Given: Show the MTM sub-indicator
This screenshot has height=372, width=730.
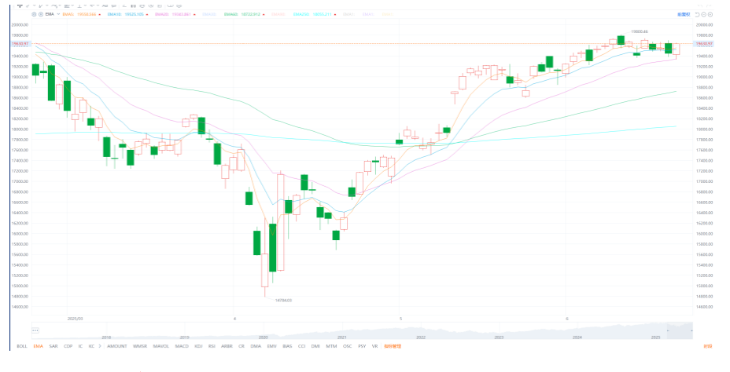Looking at the screenshot, I should tap(331, 346).
